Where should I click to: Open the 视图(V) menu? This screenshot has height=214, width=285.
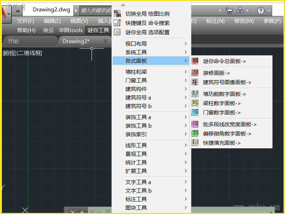click(79, 21)
